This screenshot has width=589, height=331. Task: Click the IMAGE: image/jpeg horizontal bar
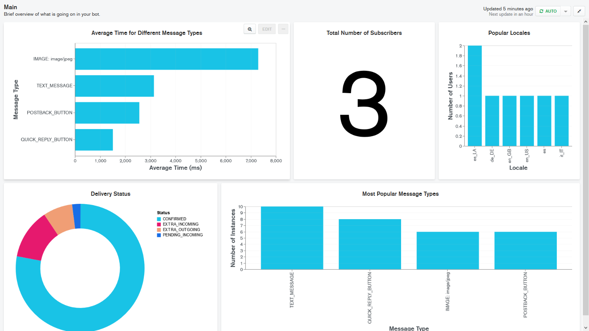[166, 59]
